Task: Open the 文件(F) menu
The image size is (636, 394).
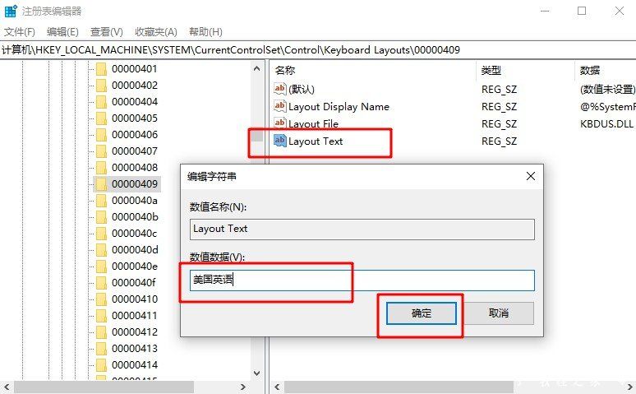Action: coord(20,32)
